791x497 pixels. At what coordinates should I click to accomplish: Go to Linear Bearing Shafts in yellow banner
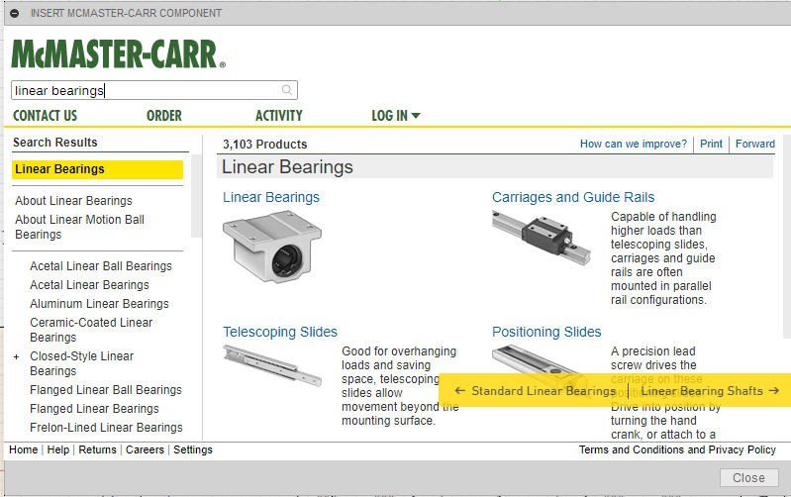pos(702,391)
